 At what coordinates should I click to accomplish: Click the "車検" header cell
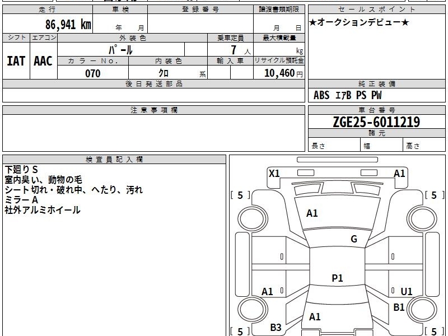(x=120, y=10)
